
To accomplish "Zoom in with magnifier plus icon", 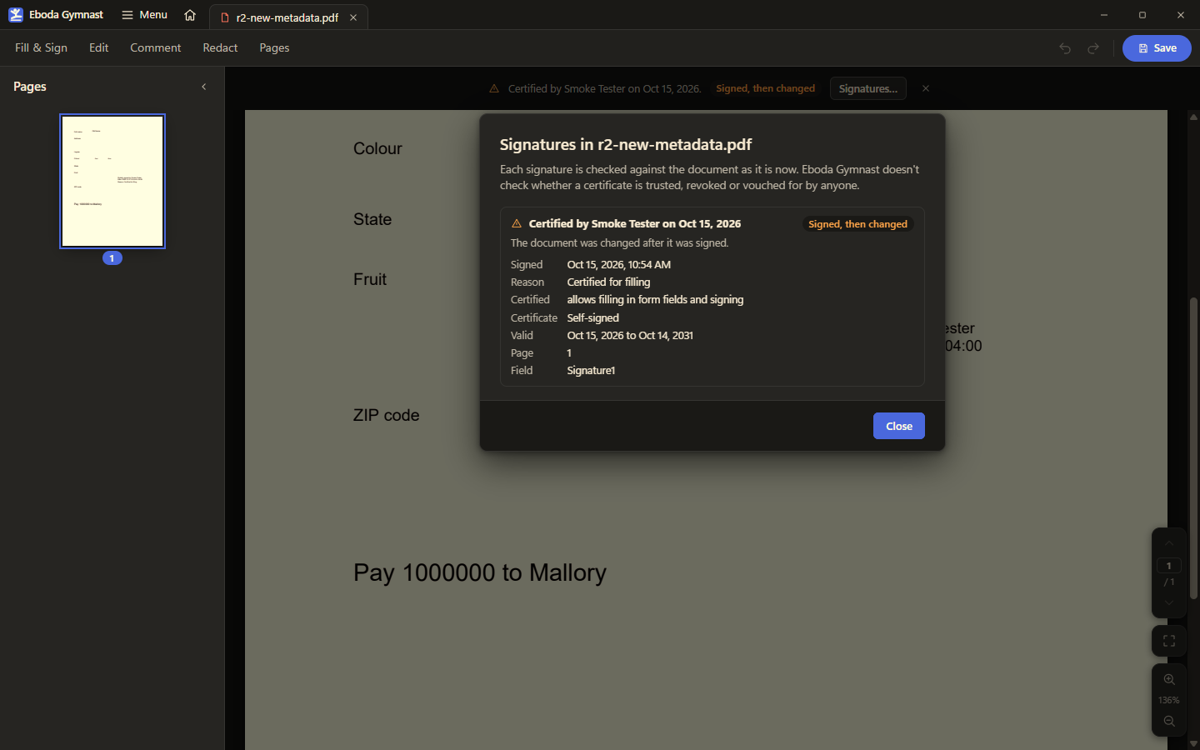I will click(1168, 679).
